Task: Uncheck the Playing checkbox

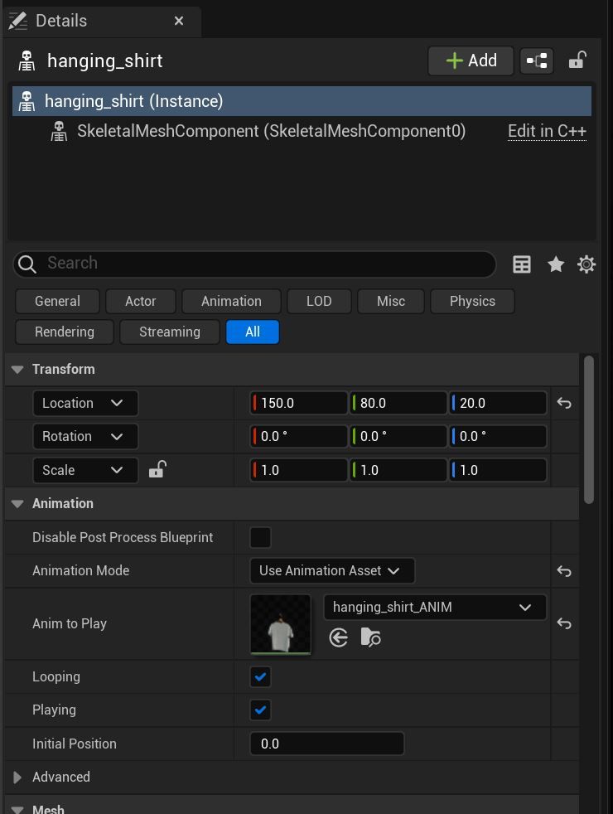Action: (x=260, y=710)
